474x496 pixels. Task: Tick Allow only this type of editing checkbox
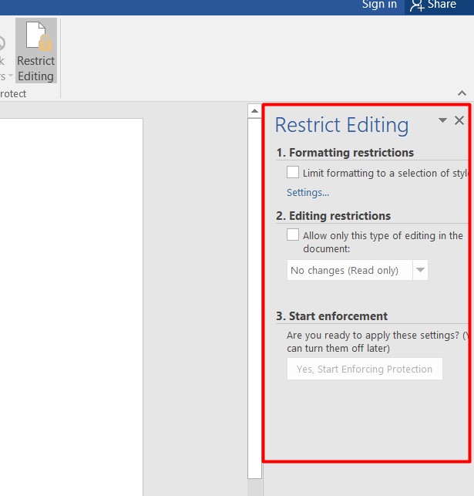(x=293, y=235)
